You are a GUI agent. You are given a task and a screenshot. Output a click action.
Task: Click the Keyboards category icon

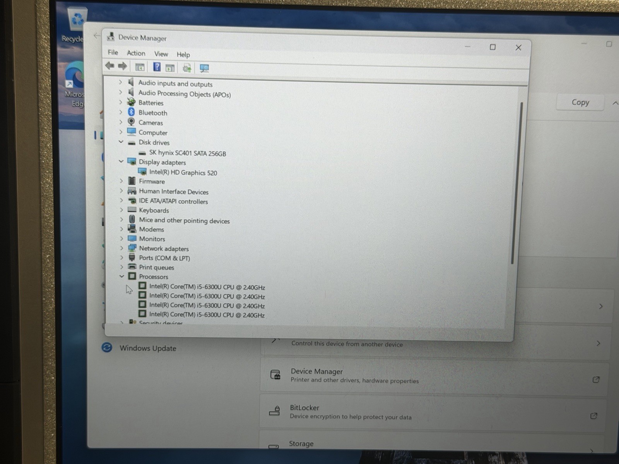point(132,210)
